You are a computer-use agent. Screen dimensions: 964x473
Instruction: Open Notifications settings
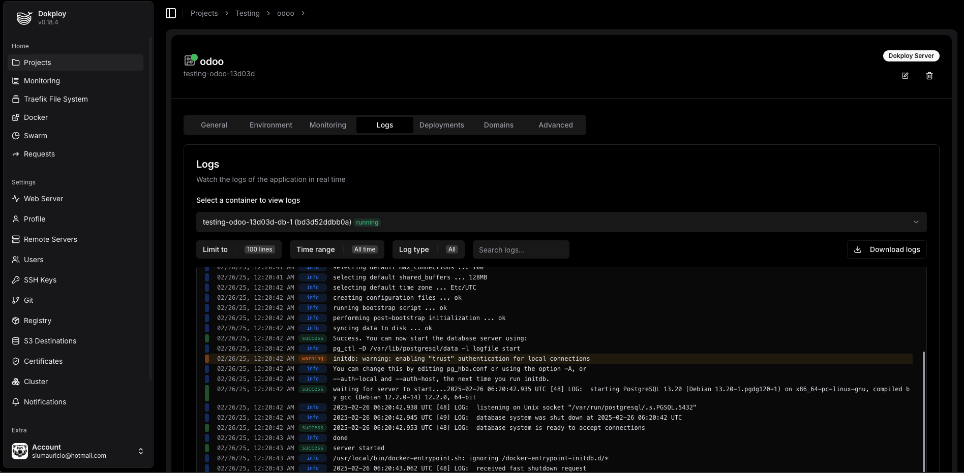[45, 402]
